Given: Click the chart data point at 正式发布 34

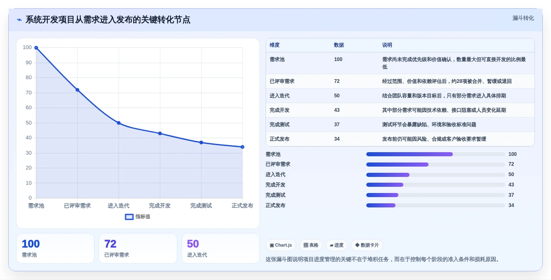Looking at the screenshot, I should [243, 147].
